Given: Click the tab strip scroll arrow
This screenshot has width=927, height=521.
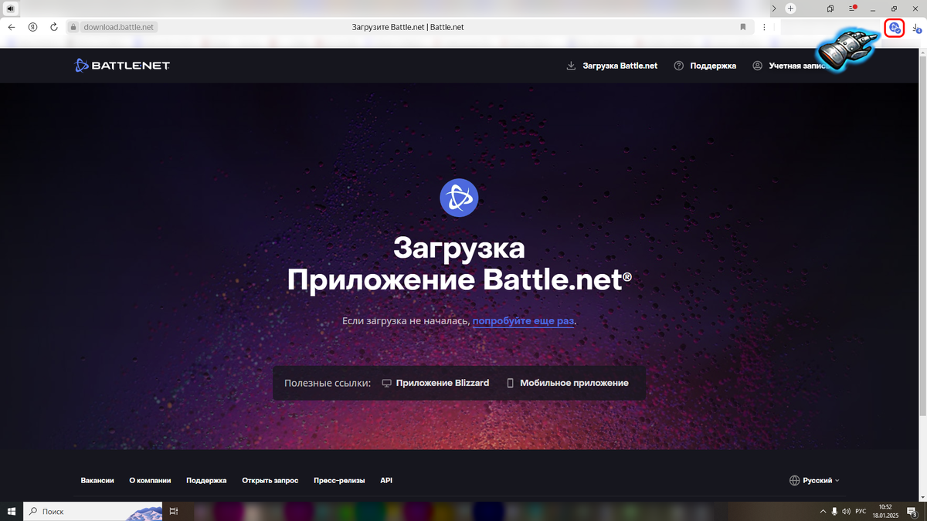Looking at the screenshot, I should point(774,8).
